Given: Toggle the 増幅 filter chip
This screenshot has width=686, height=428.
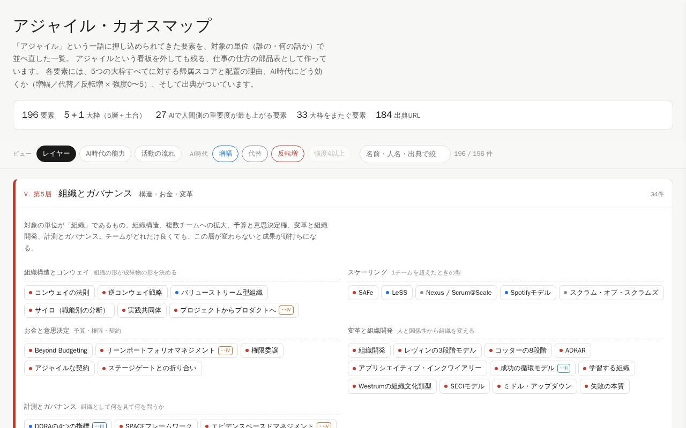Looking at the screenshot, I should (225, 154).
